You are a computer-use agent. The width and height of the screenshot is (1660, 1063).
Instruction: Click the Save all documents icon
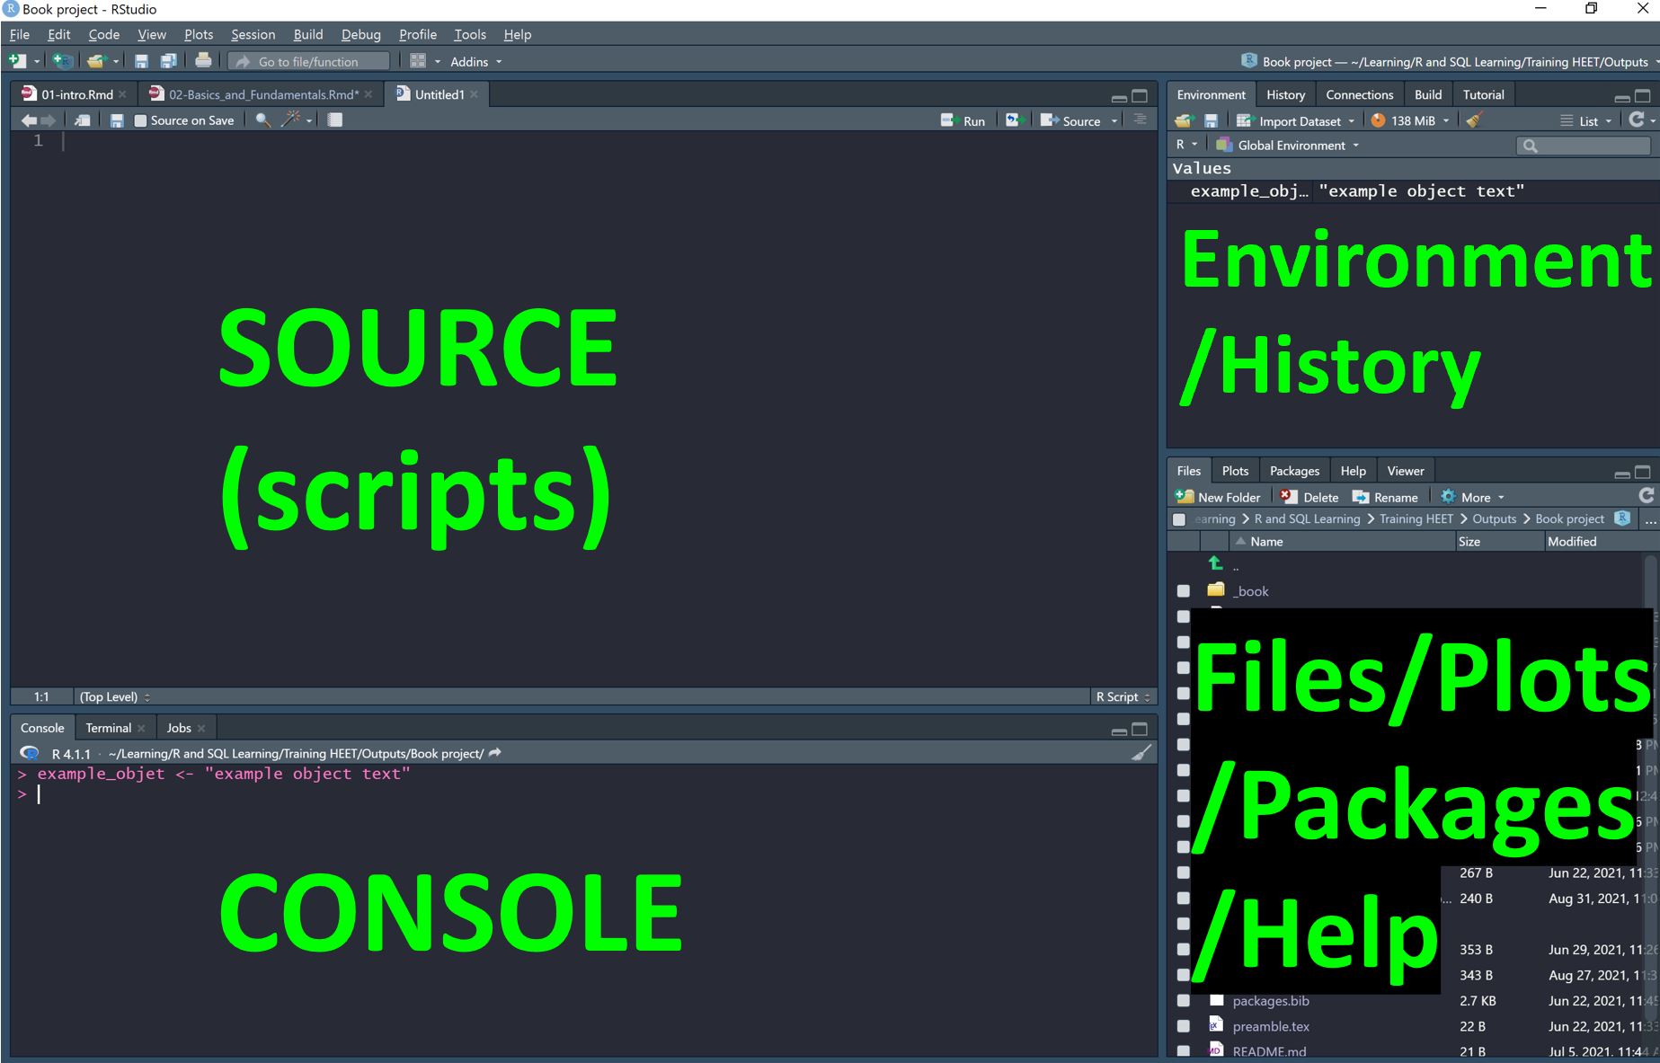(x=168, y=61)
